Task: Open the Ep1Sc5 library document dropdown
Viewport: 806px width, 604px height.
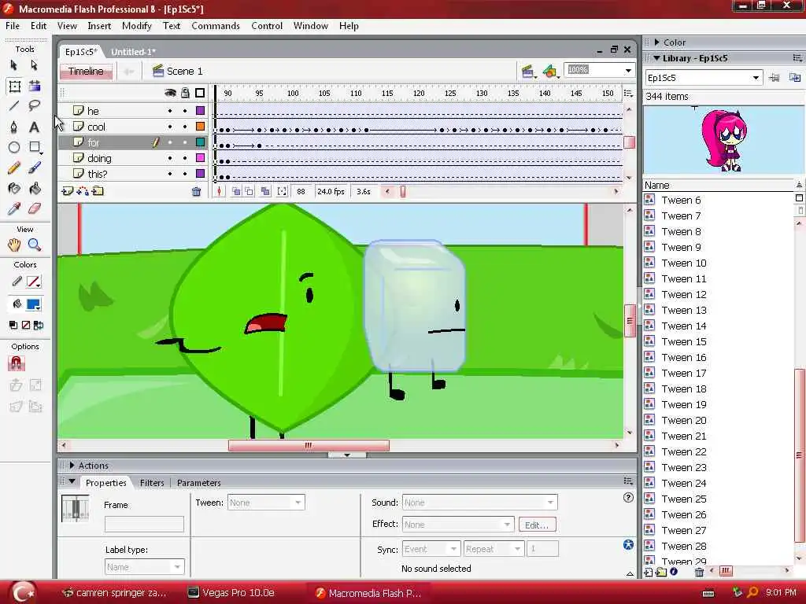Action: pyautogui.click(x=756, y=78)
